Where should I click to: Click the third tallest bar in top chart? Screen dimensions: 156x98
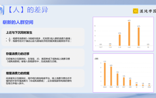coord(120,40)
